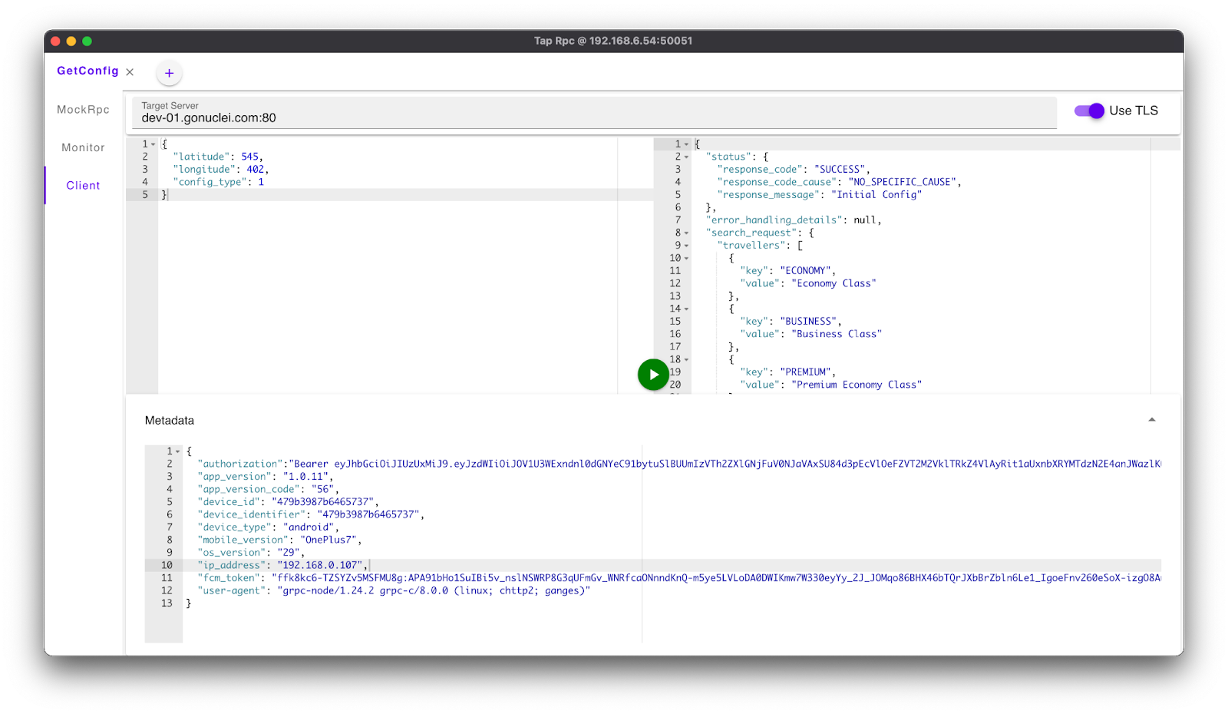
Task: Toggle the Use TLS switch
Action: pos(1089,111)
